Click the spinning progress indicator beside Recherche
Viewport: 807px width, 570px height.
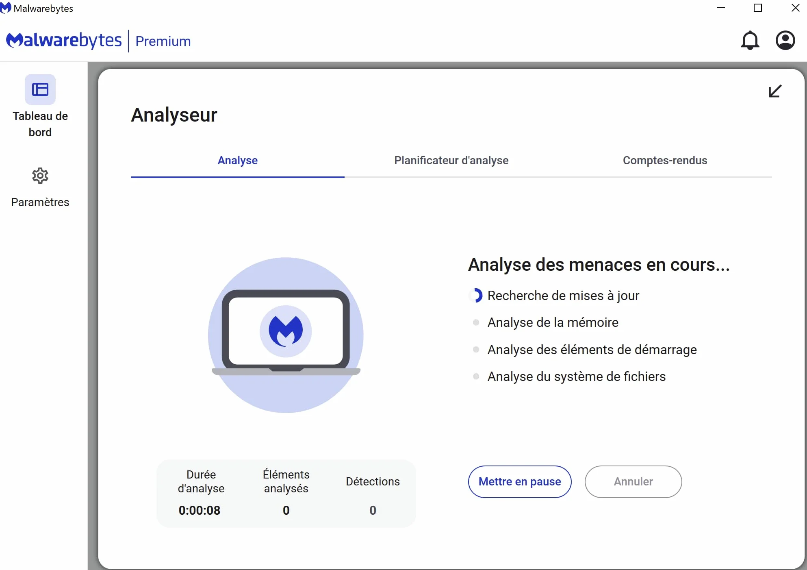tap(476, 296)
